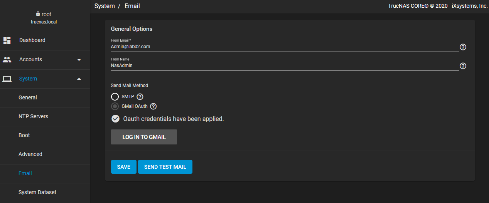Save the email settings
489x203 pixels.
[x=124, y=167]
